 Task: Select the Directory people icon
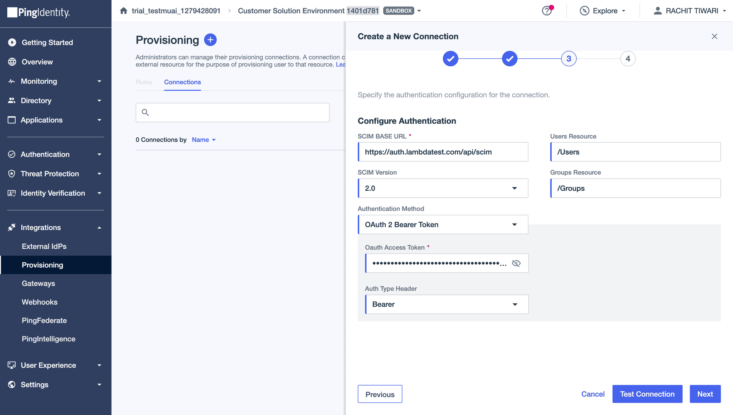pos(11,101)
